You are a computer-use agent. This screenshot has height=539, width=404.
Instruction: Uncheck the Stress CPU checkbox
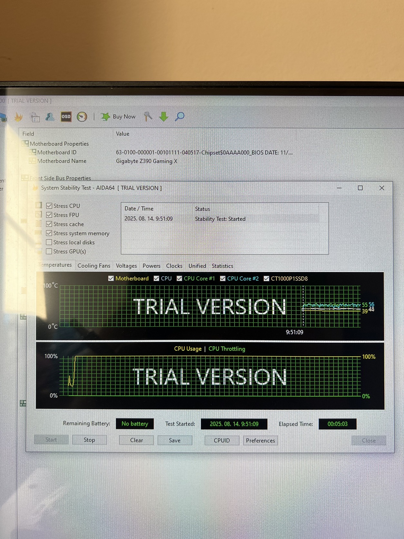click(49, 206)
